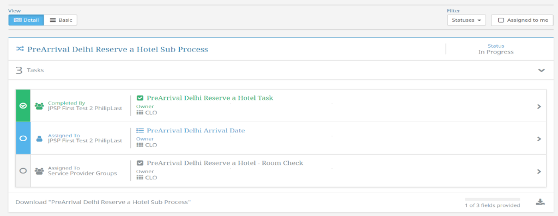The height and width of the screenshot is (216, 558).
Task: Click the gray group icon for Service Provider Groups
Action: click(x=39, y=171)
